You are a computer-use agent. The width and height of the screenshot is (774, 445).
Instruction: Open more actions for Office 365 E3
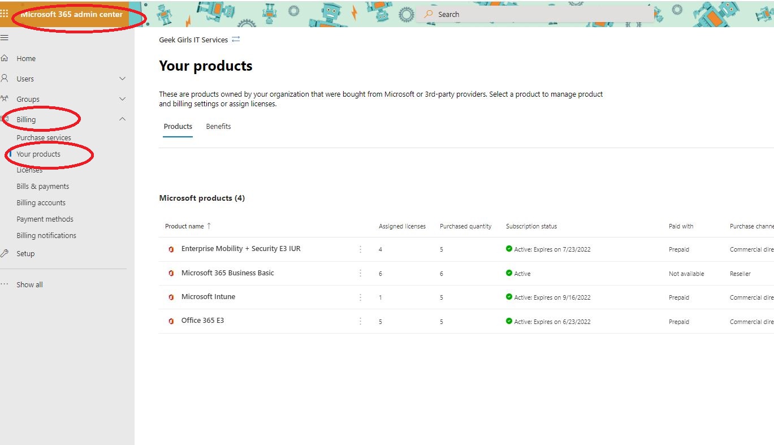coord(360,321)
